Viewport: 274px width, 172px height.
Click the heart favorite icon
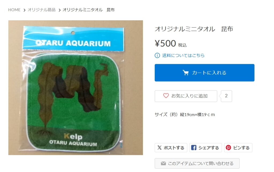coord(166,96)
